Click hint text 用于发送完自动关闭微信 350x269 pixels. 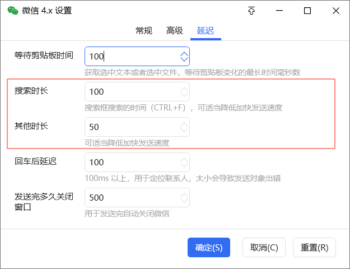(127, 214)
